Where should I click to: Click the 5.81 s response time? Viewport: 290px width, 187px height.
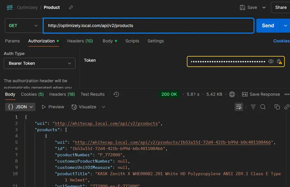(193, 94)
